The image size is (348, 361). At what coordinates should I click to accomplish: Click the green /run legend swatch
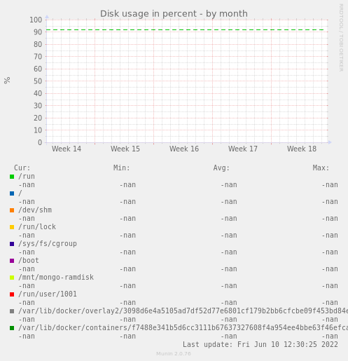(x=12, y=177)
